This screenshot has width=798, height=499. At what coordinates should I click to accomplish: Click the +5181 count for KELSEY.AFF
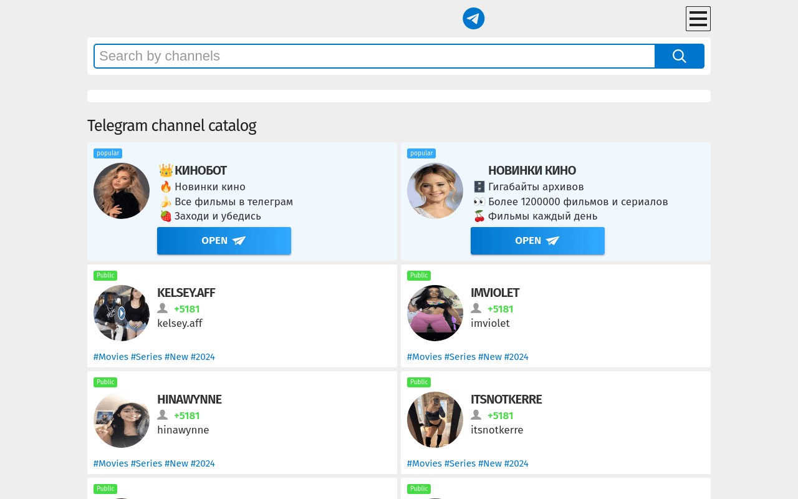tap(187, 309)
